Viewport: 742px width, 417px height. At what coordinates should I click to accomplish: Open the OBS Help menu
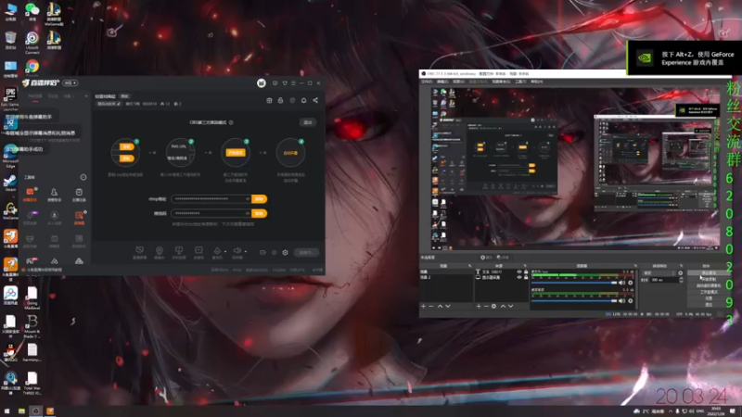pyautogui.click(x=537, y=82)
